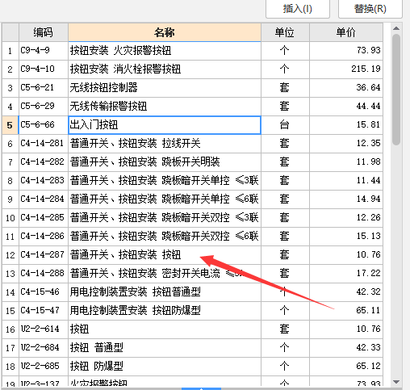The width and height of the screenshot is (410, 390).
Task: Click the scroll down arrow of list
Action: click(396, 382)
